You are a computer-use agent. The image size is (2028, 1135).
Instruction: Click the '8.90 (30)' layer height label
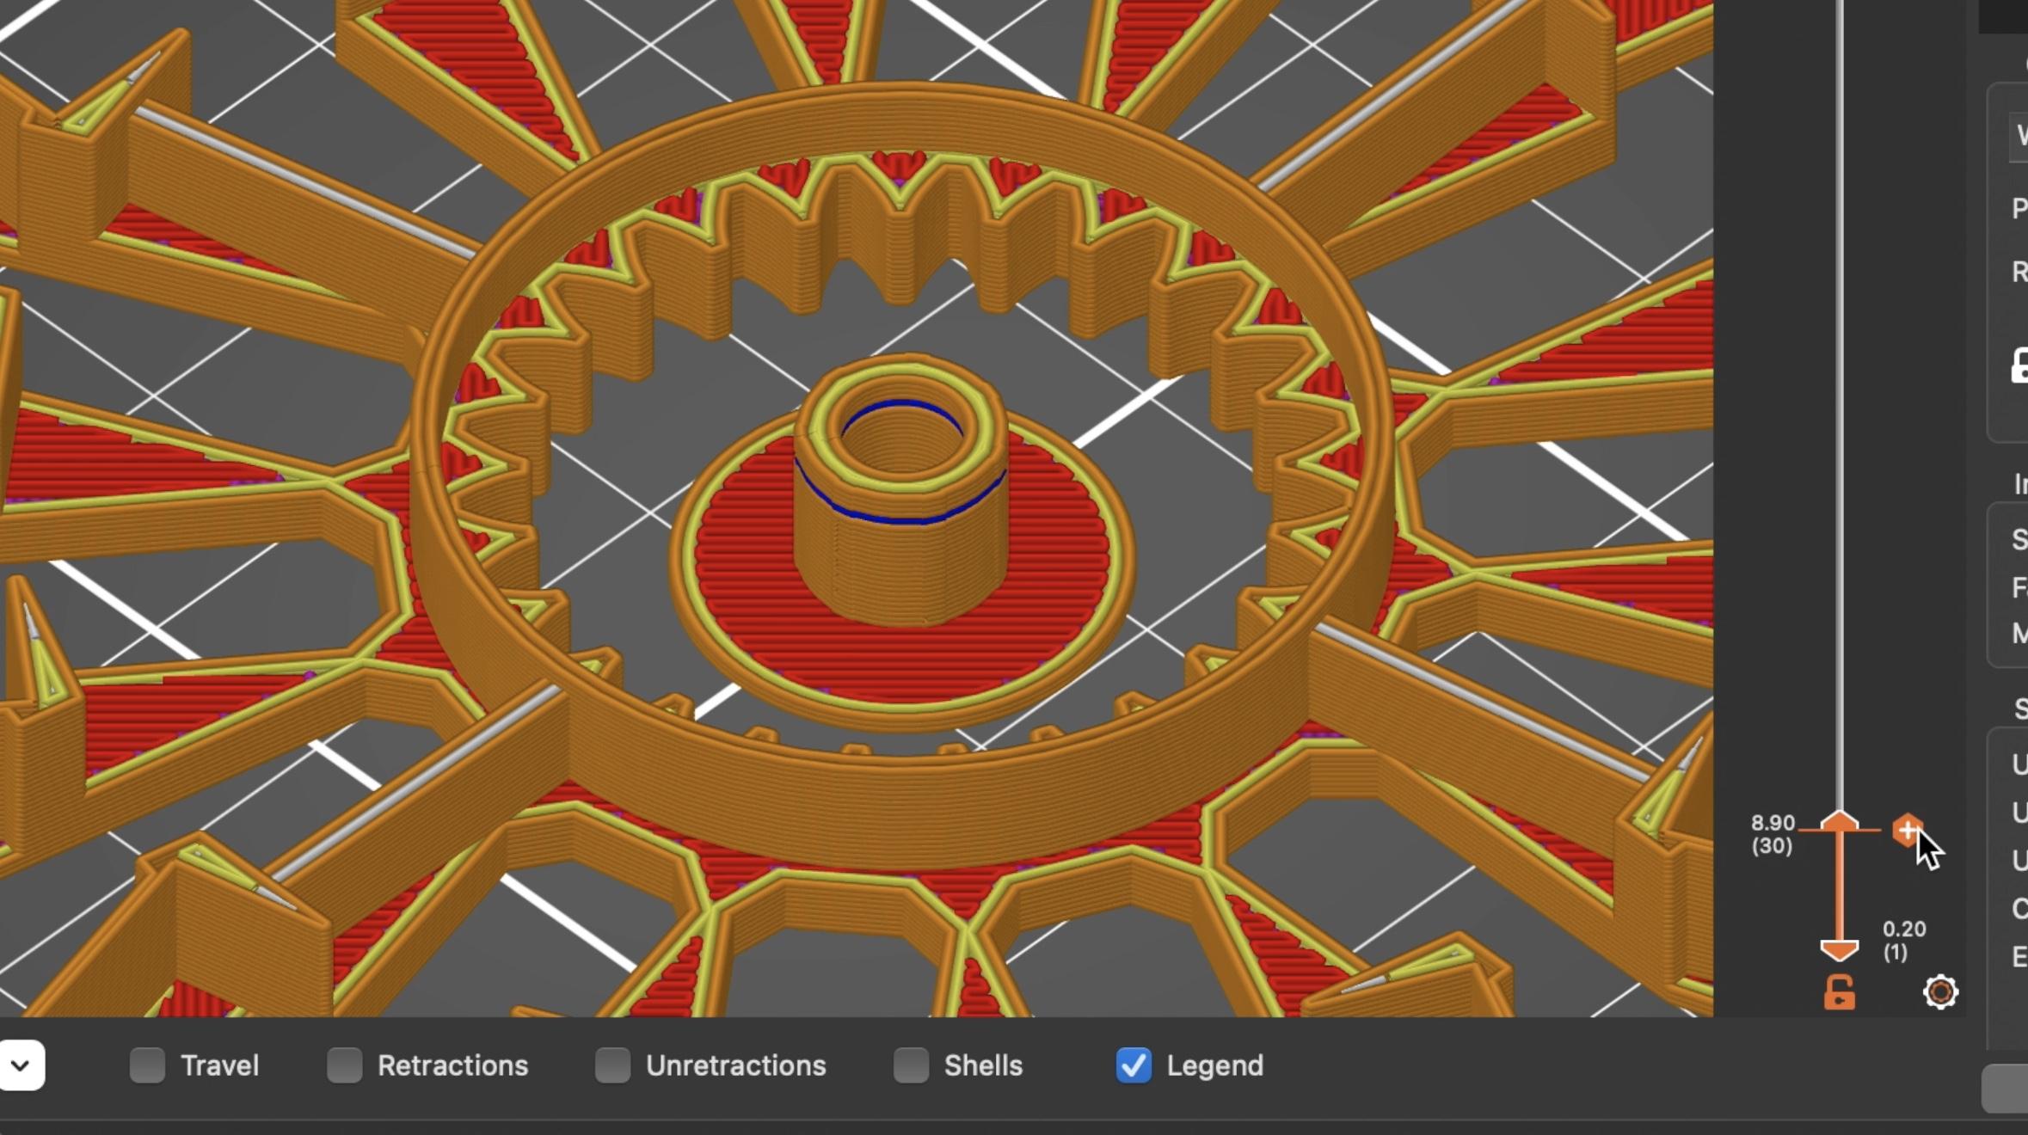pos(1770,834)
